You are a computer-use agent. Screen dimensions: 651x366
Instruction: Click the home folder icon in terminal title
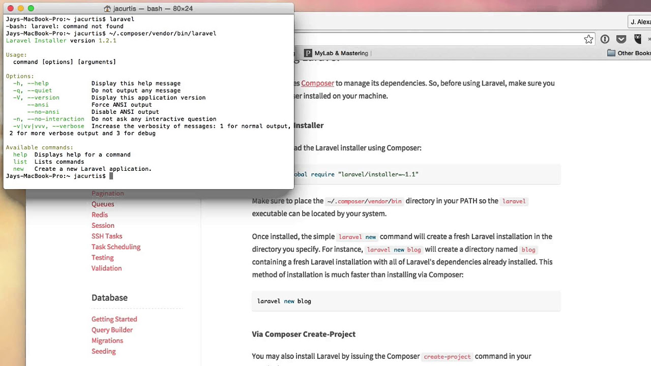107,9
